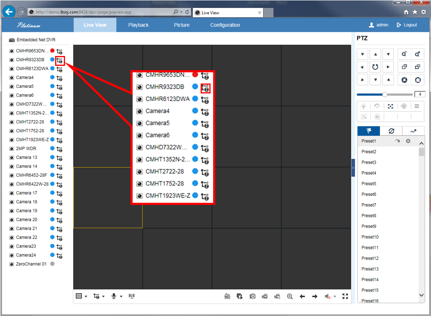The image size is (431, 316).
Task: Click the preset list scrollbar down arrow
Action: (422, 295)
